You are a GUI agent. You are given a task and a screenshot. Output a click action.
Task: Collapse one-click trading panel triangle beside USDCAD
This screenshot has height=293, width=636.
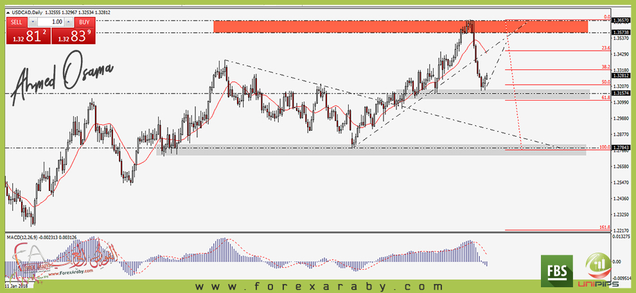[x=7, y=12]
